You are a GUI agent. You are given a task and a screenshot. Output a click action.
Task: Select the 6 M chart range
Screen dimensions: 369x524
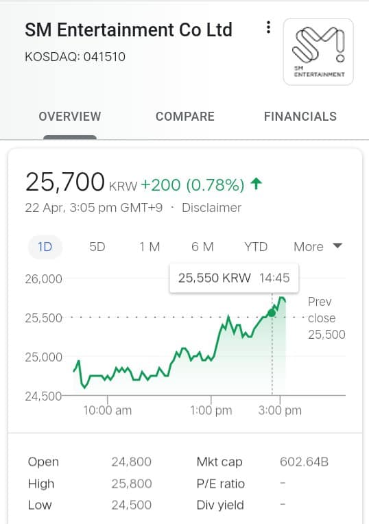point(202,247)
